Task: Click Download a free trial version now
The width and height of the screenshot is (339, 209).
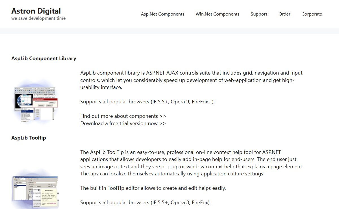Action: pos(123,123)
